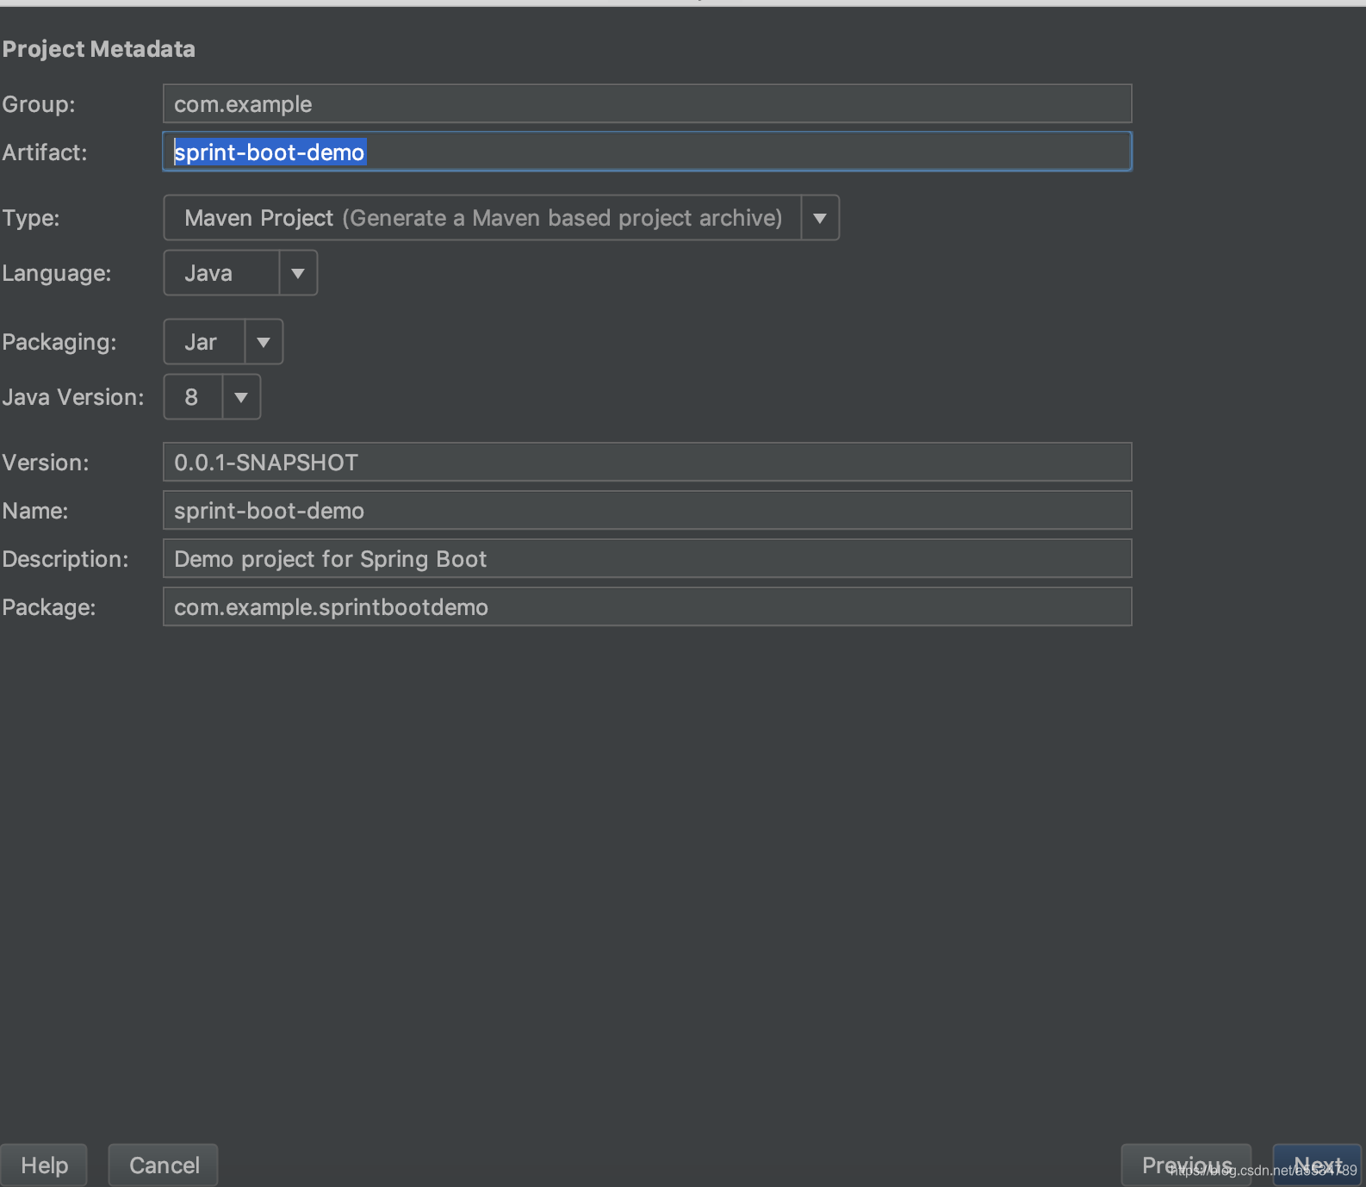1366x1187 pixels.
Task: Click the Artifact input field
Action: pos(647,152)
